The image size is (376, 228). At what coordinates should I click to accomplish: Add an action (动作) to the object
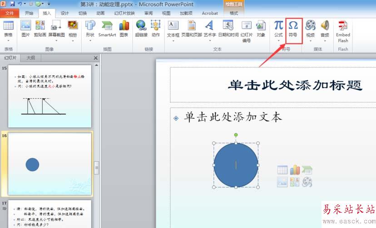click(x=156, y=29)
